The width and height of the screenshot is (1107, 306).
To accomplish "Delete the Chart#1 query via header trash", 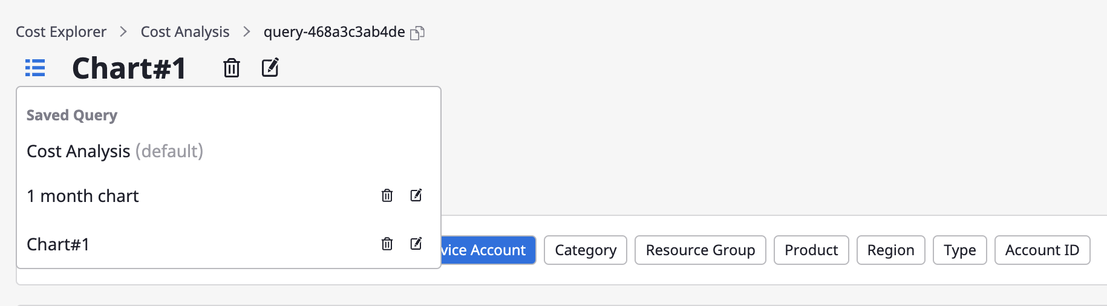I will [232, 68].
